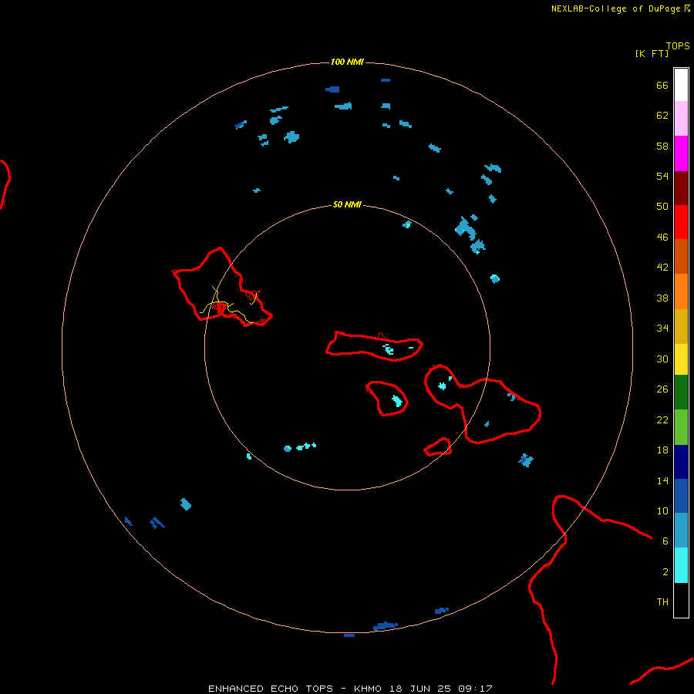Click the gold legend color band
The image size is (694, 694).
[x=681, y=326]
